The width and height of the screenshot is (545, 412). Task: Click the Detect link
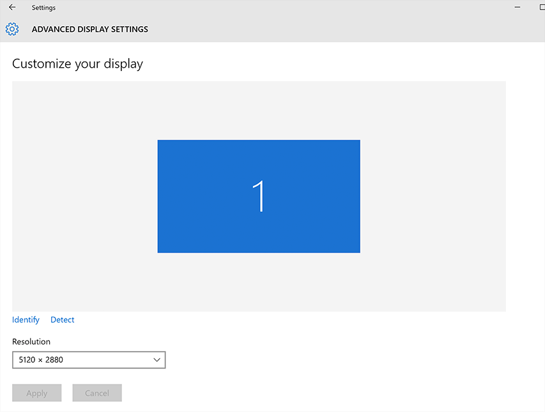(62, 320)
